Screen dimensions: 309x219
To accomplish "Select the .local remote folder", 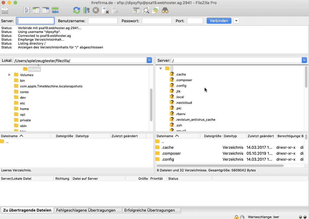I will (x=180, y=97).
